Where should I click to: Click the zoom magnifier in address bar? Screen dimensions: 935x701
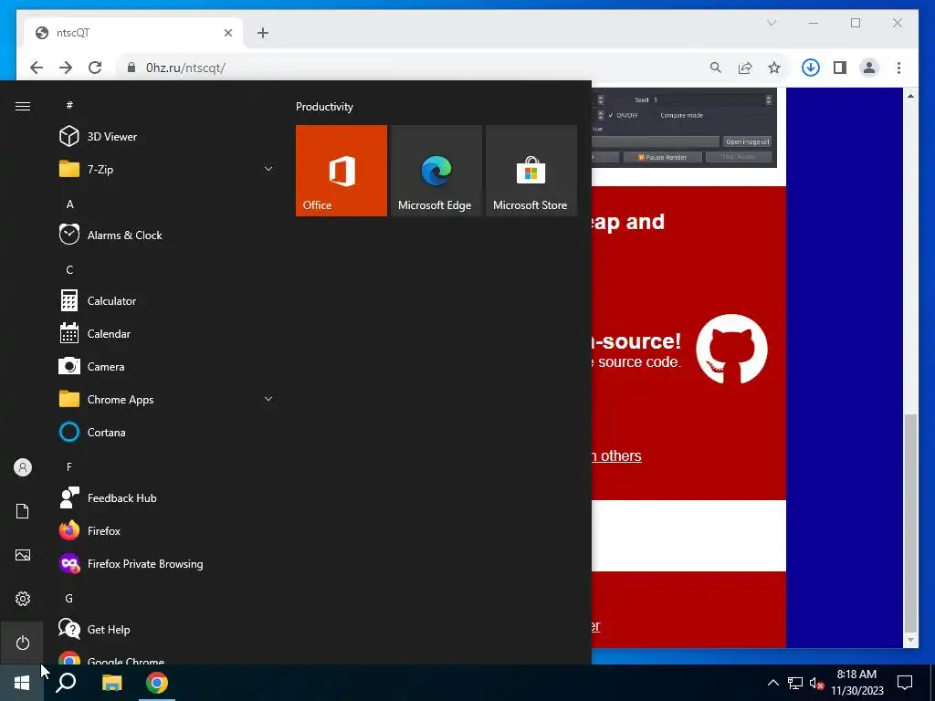click(x=716, y=68)
